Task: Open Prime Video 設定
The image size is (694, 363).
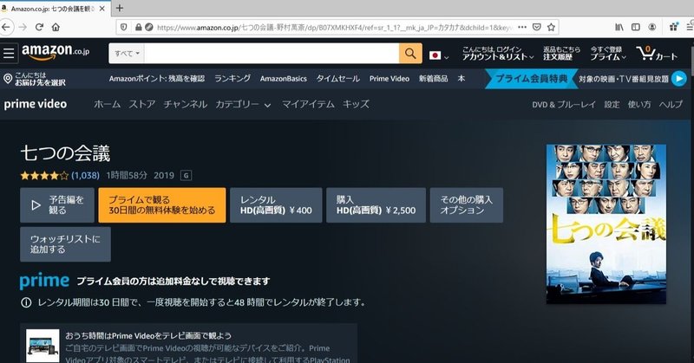Action: 612,105
